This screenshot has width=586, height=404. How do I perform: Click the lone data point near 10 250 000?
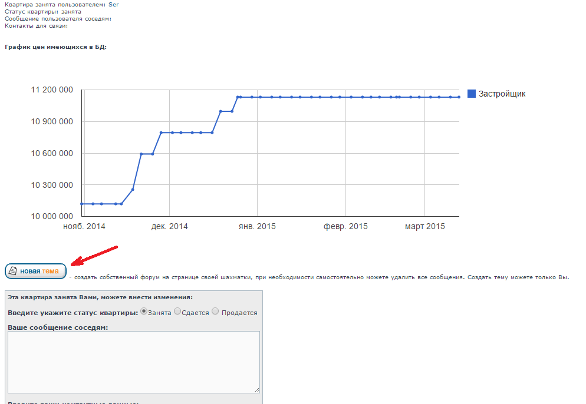pos(133,190)
